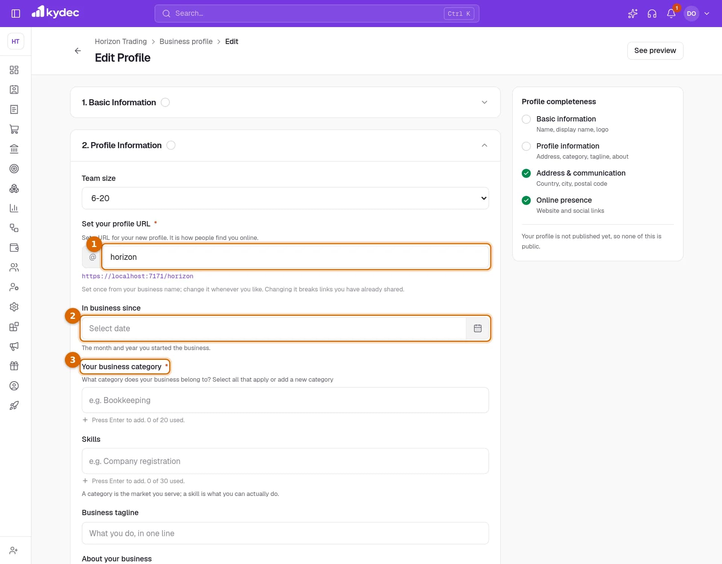Go back using the left arrow

coord(77,51)
